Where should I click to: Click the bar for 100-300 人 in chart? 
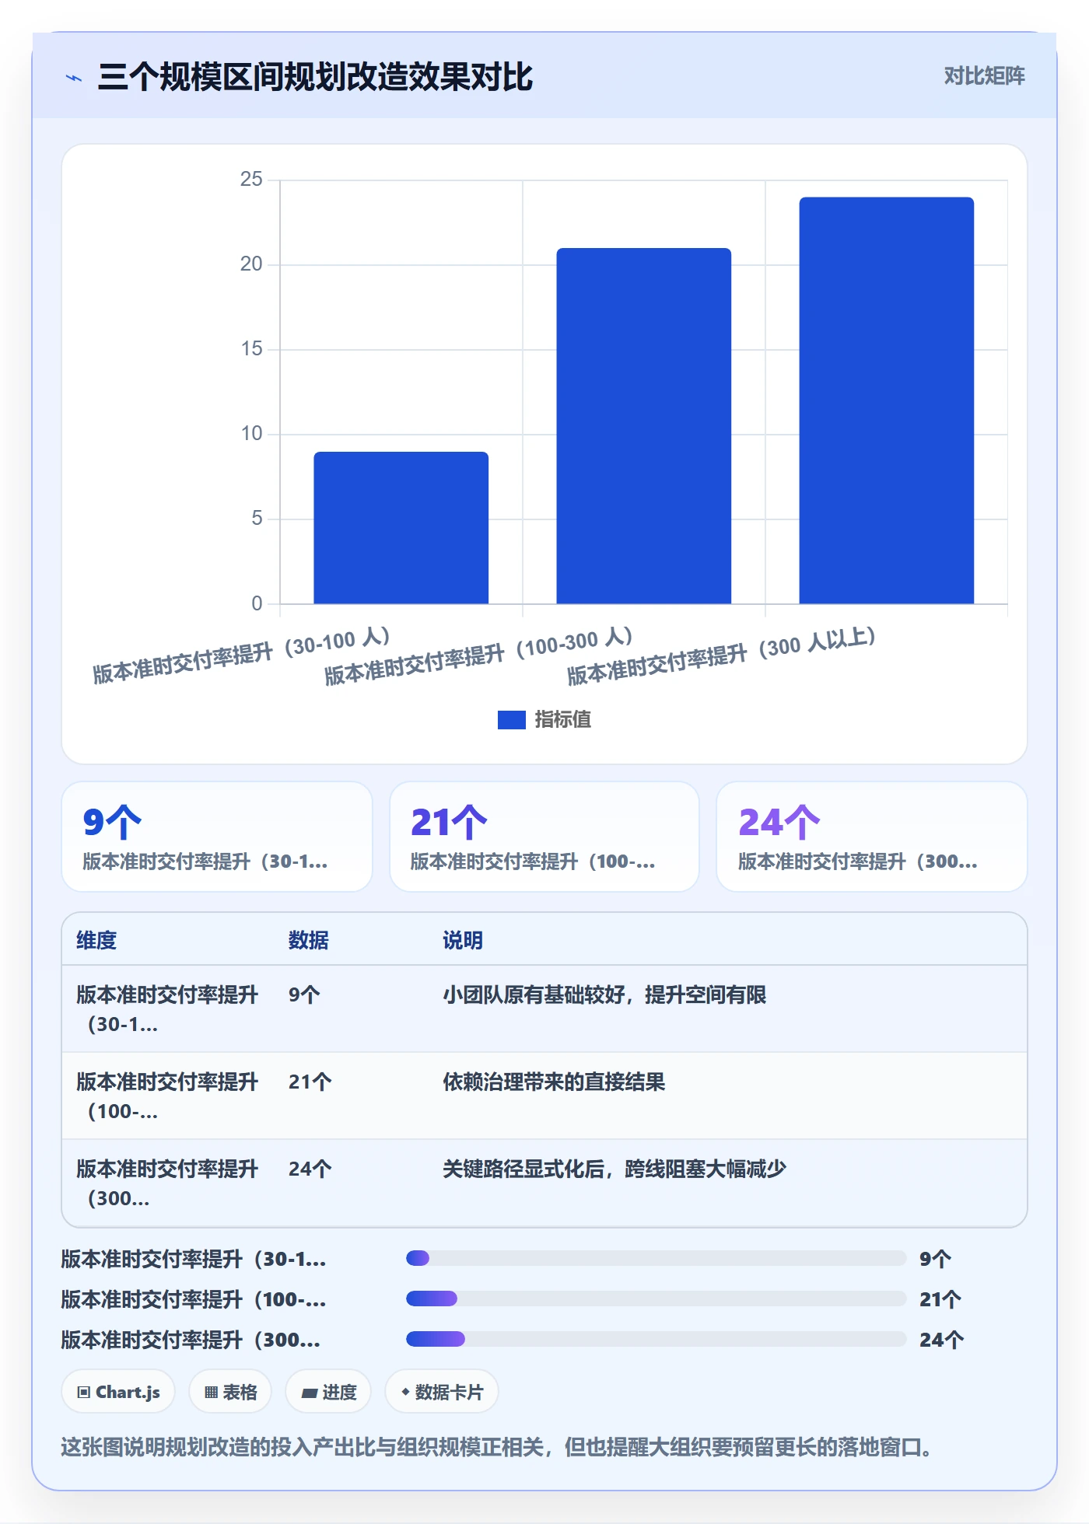click(644, 426)
